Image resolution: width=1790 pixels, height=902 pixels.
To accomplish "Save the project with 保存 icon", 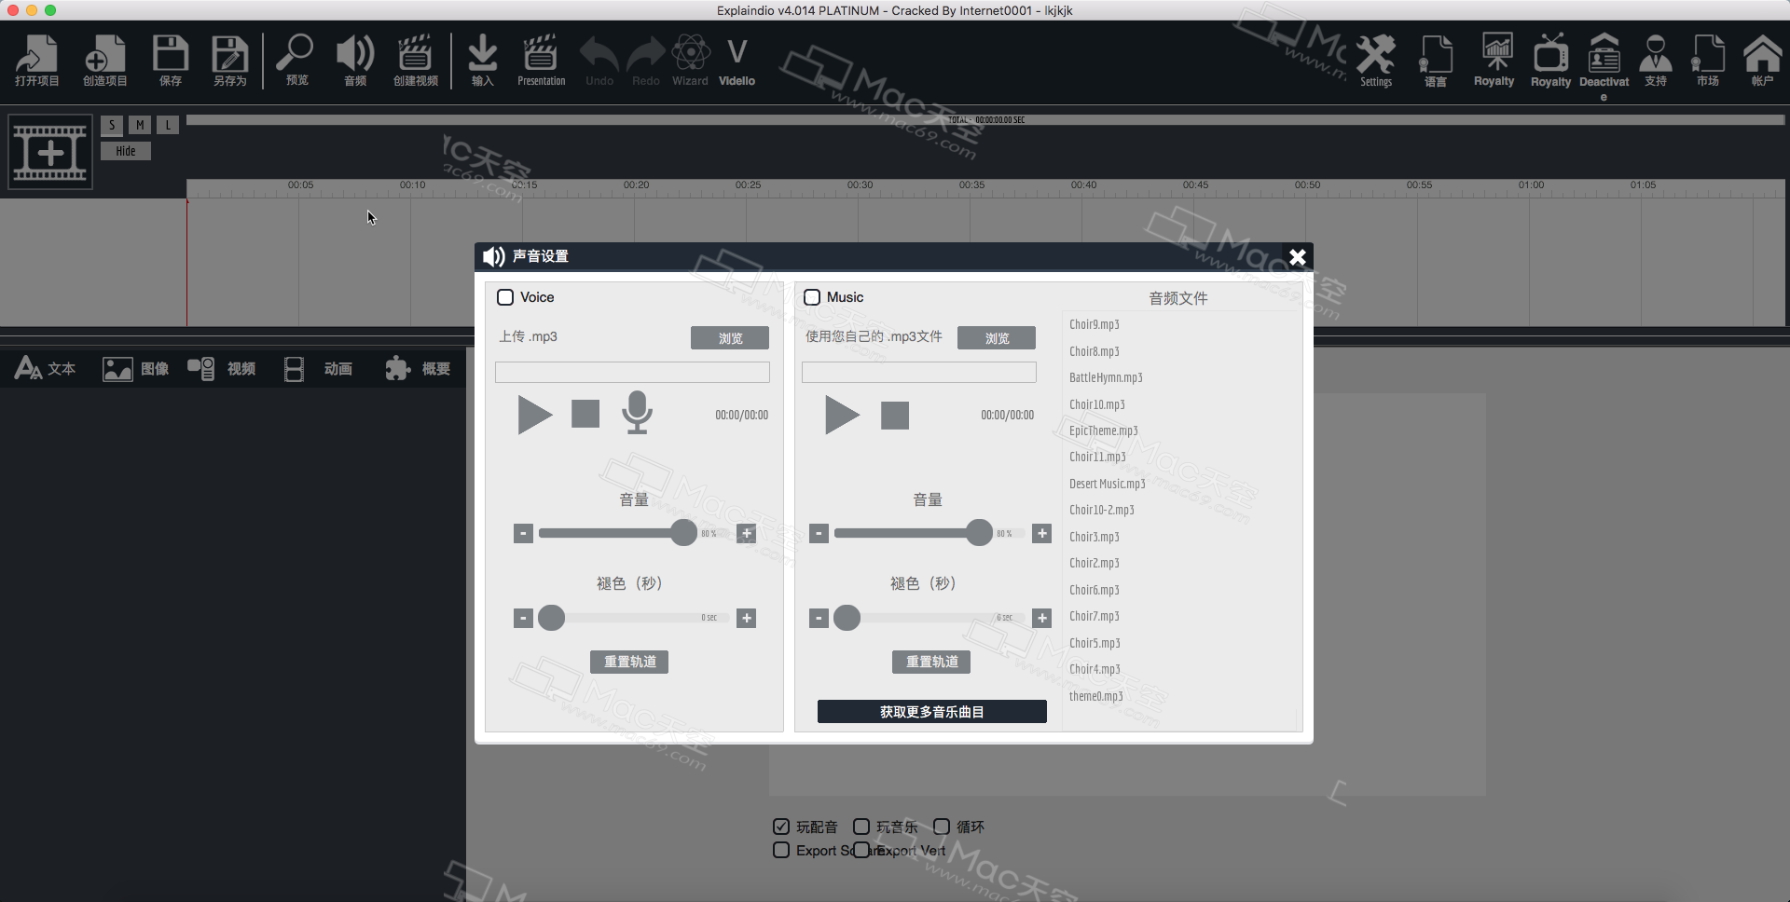I will pyautogui.click(x=171, y=61).
